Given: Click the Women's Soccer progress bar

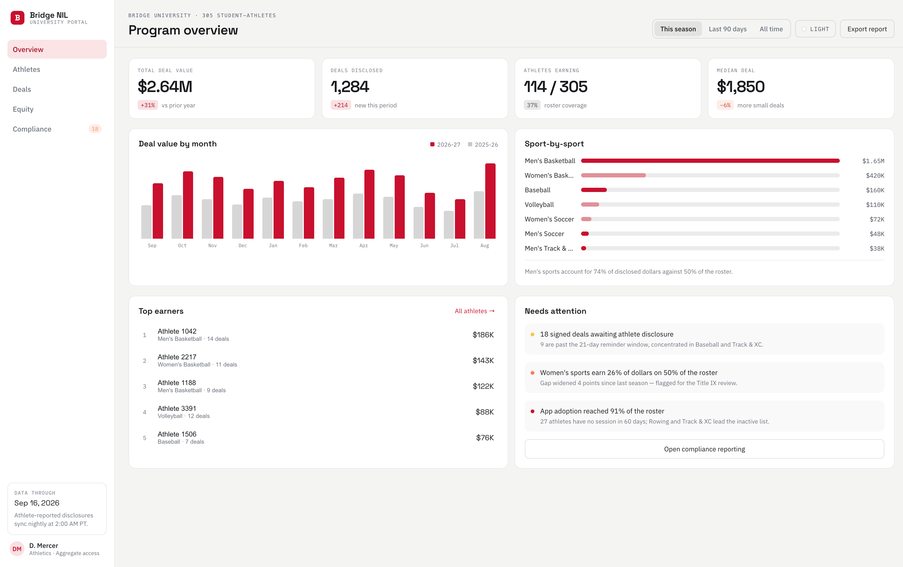Looking at the screenshot, I should (710, 219).
